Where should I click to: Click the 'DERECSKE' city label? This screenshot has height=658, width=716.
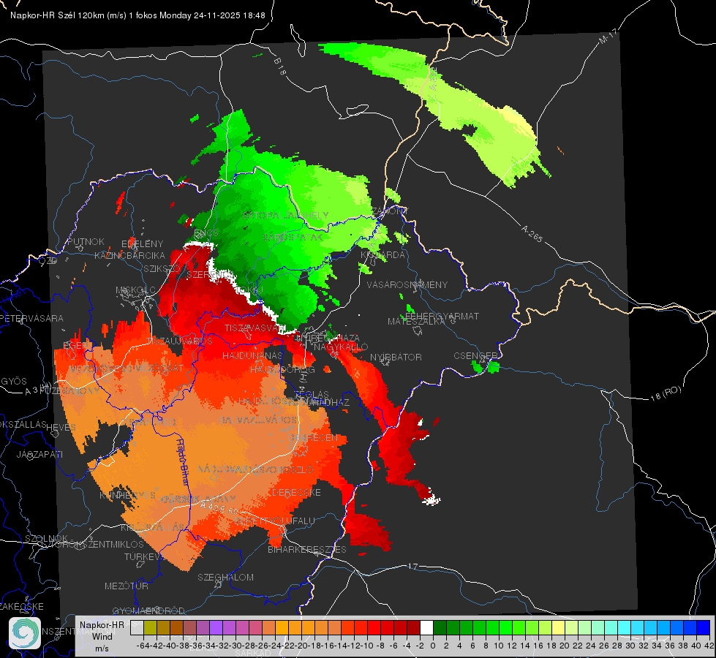296,492
